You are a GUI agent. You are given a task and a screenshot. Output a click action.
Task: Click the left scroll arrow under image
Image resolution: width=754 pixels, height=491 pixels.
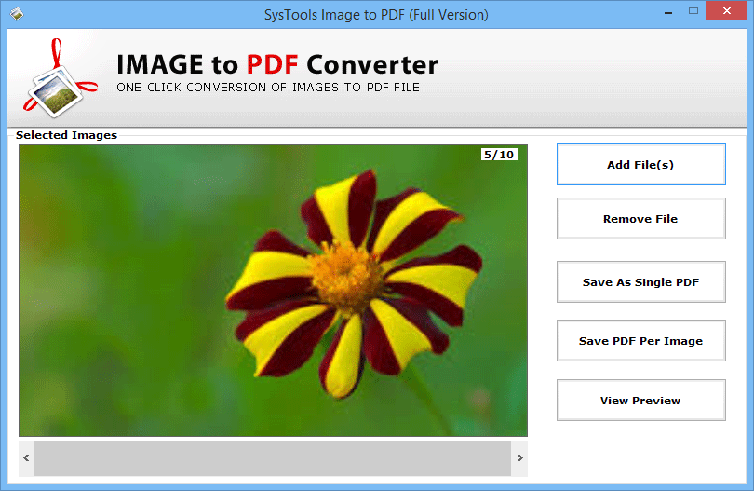click(26, 457)
